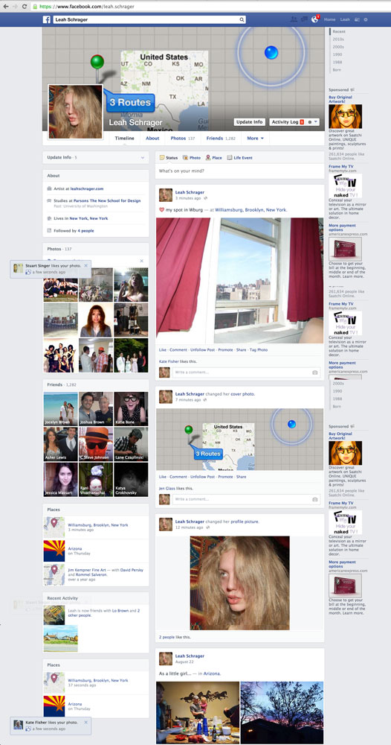Click the Update Info button on cover
The image size is (391, 745).
point(250,122)
